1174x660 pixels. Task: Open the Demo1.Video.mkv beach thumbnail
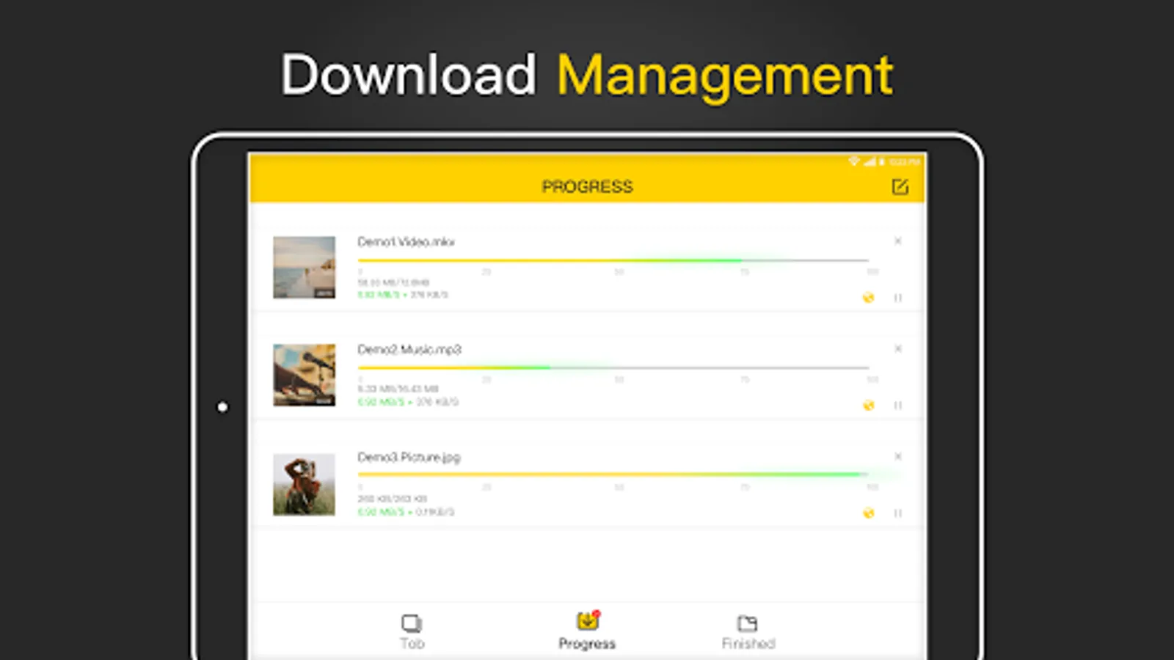[304, 268]
